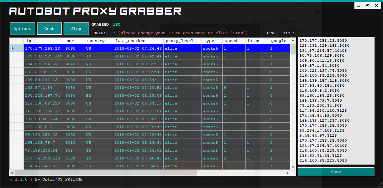Open the Options button
This screenshot has width=383, height=188.
(23, 29)
